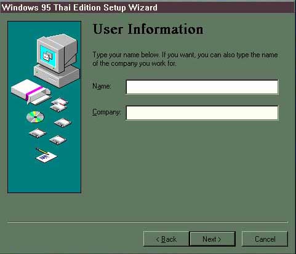
Task: Click the Name label text
Action: [102, 86]
